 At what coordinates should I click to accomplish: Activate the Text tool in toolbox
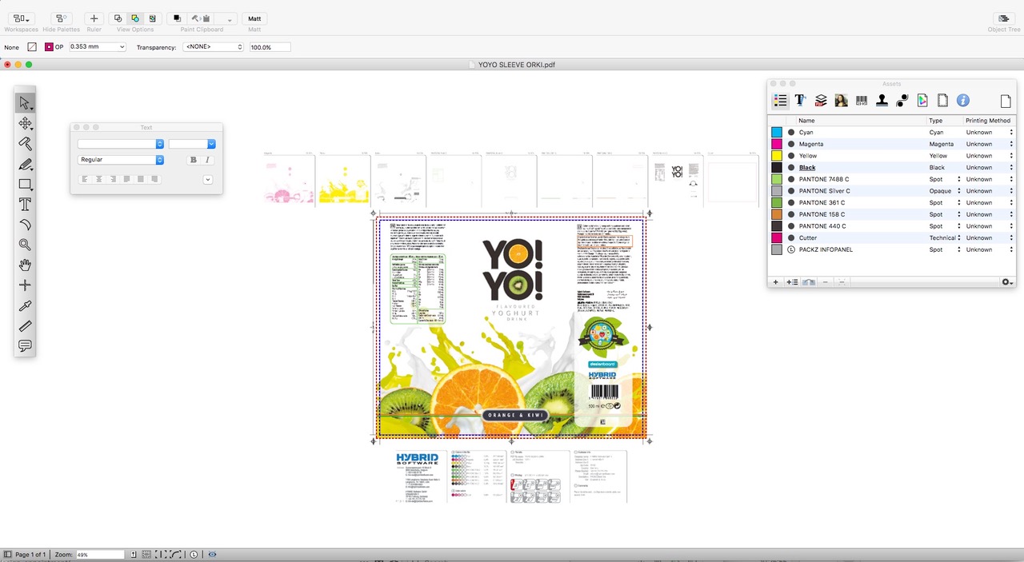pyautogui.click(x=25, y=205)
